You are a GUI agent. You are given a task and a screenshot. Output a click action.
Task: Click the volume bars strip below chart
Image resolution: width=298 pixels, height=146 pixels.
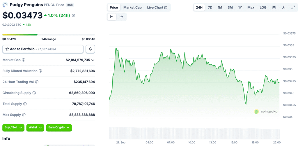[194, 133]
